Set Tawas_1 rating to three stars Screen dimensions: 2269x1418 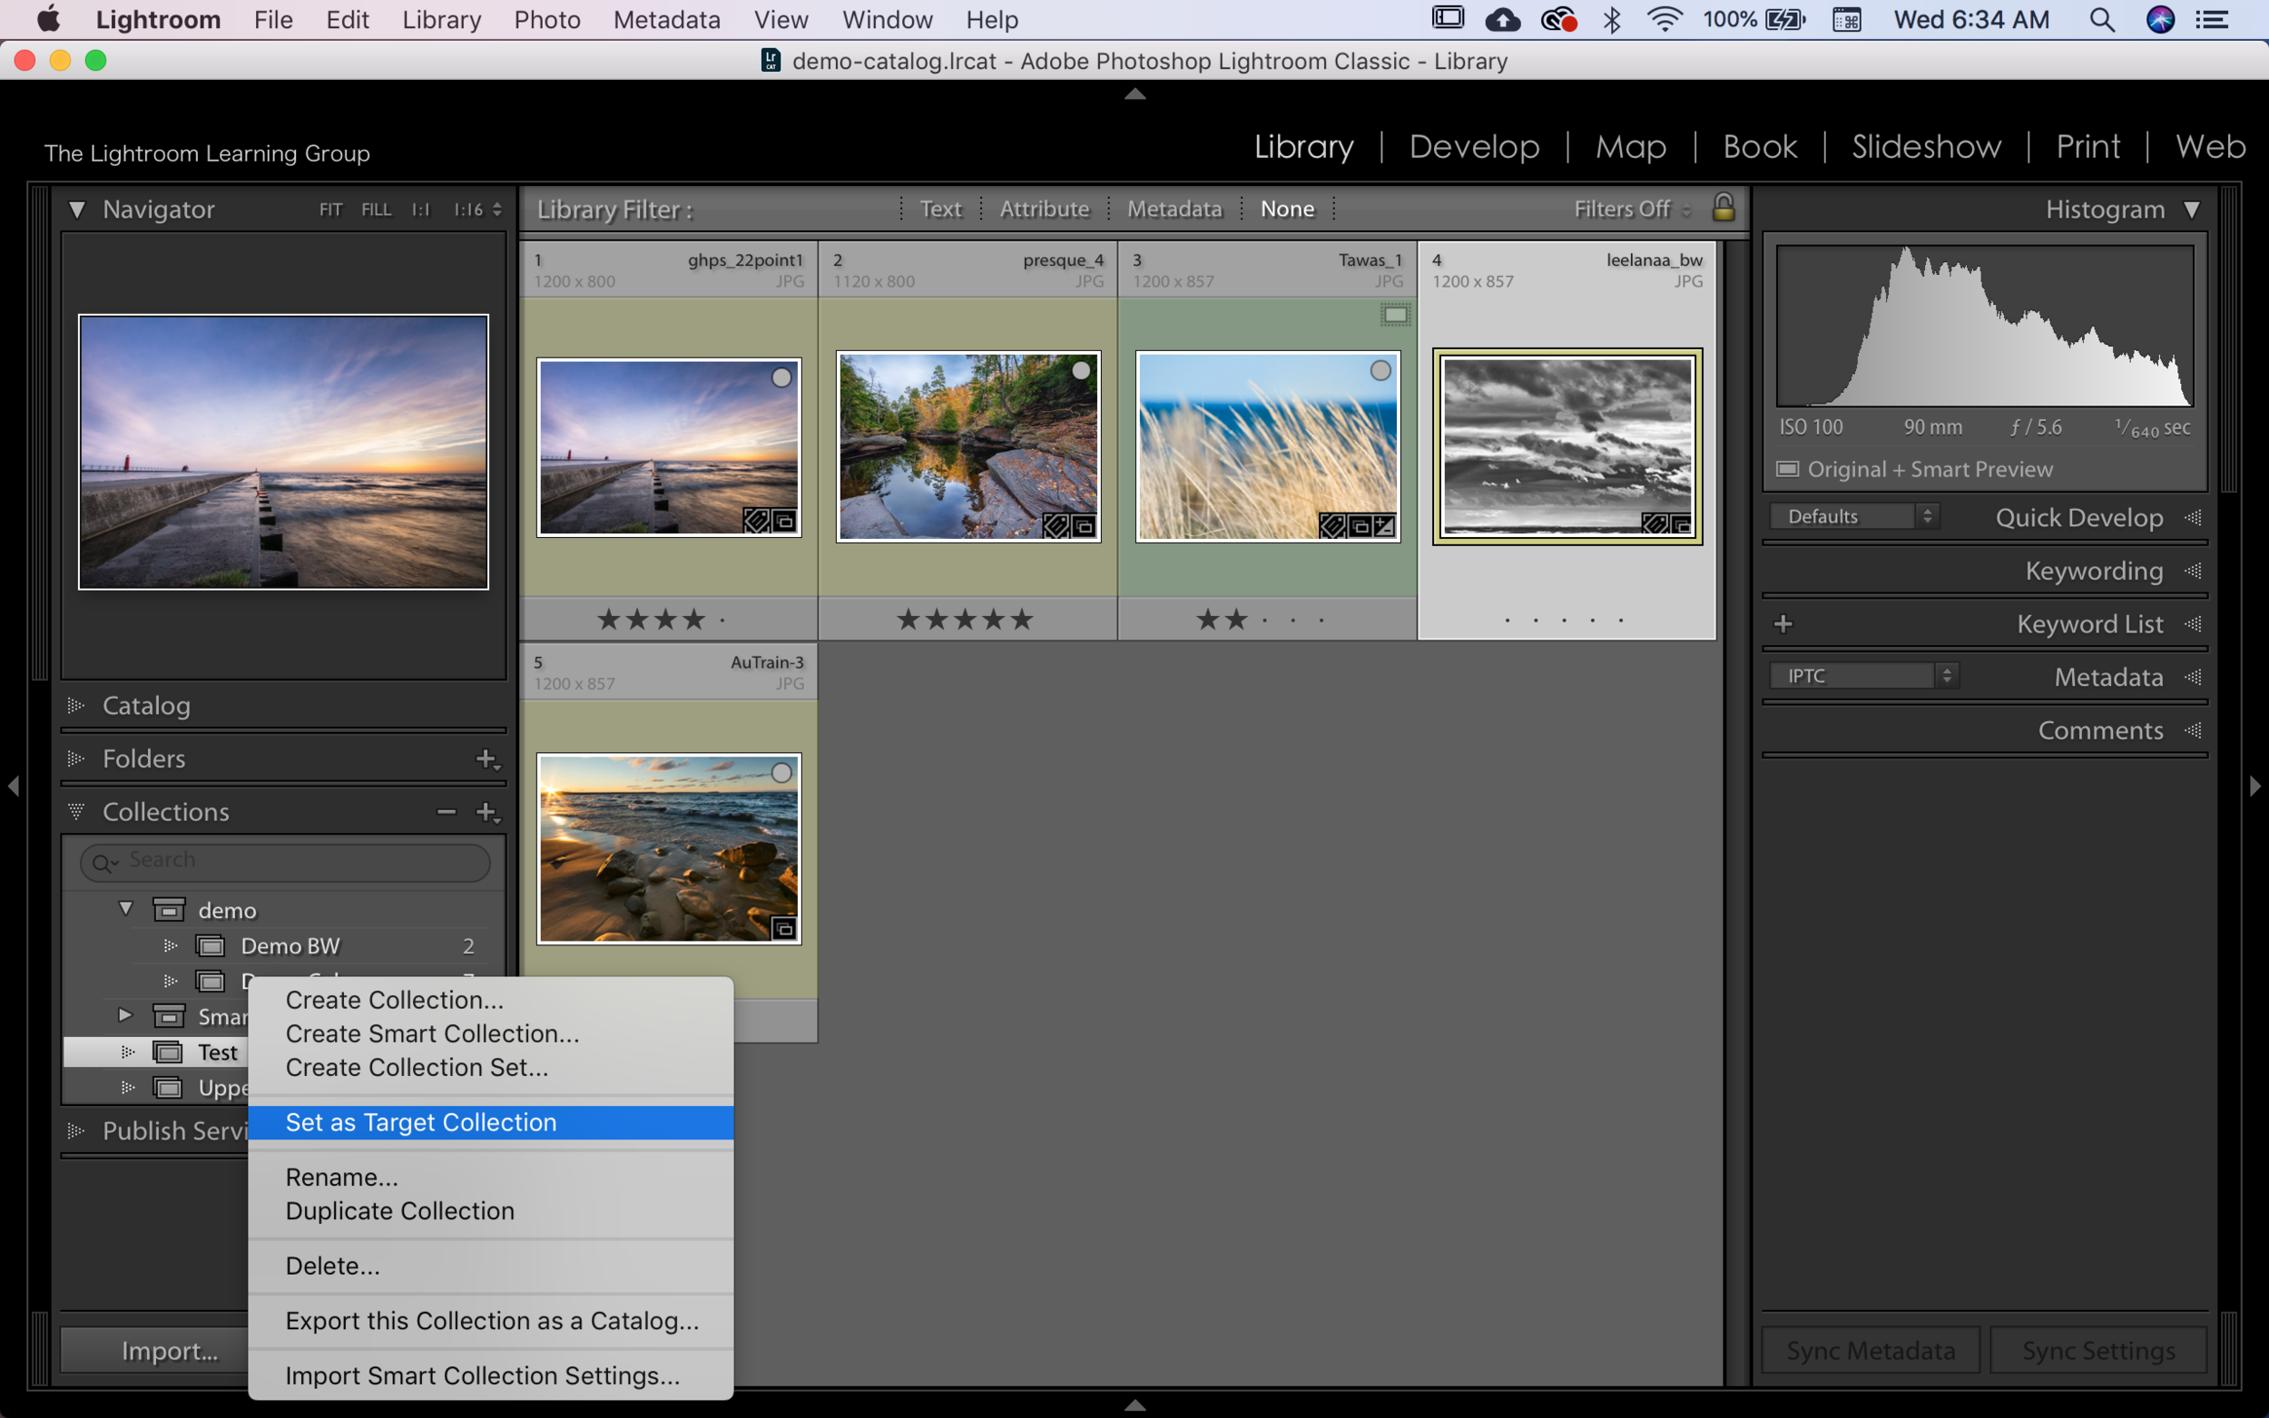[x=1265, y=620]
